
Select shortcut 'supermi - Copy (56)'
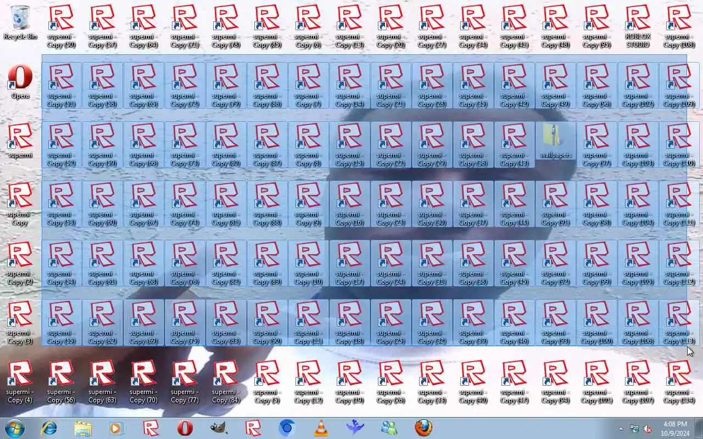click(x=62, y=382)
